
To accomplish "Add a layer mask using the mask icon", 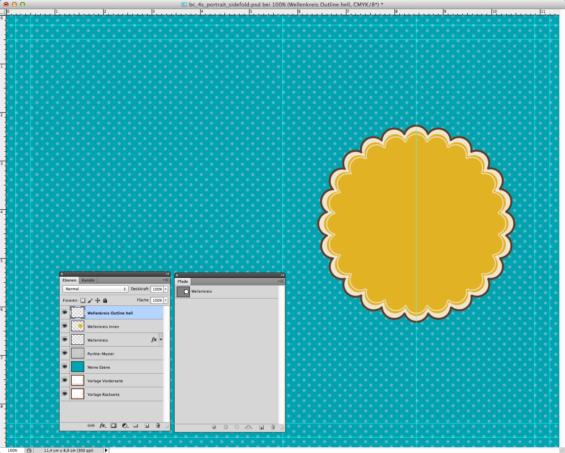I will coord(113,425).
